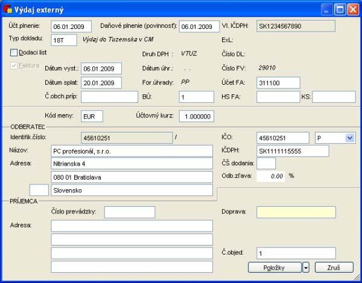Click the small country code field left of Slovensko
The width and height of the screenshot is (362, 283).
tap(39, 190)
